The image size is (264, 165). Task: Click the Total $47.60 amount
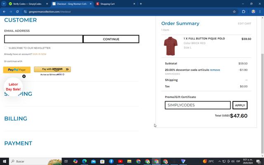(238, 115)
